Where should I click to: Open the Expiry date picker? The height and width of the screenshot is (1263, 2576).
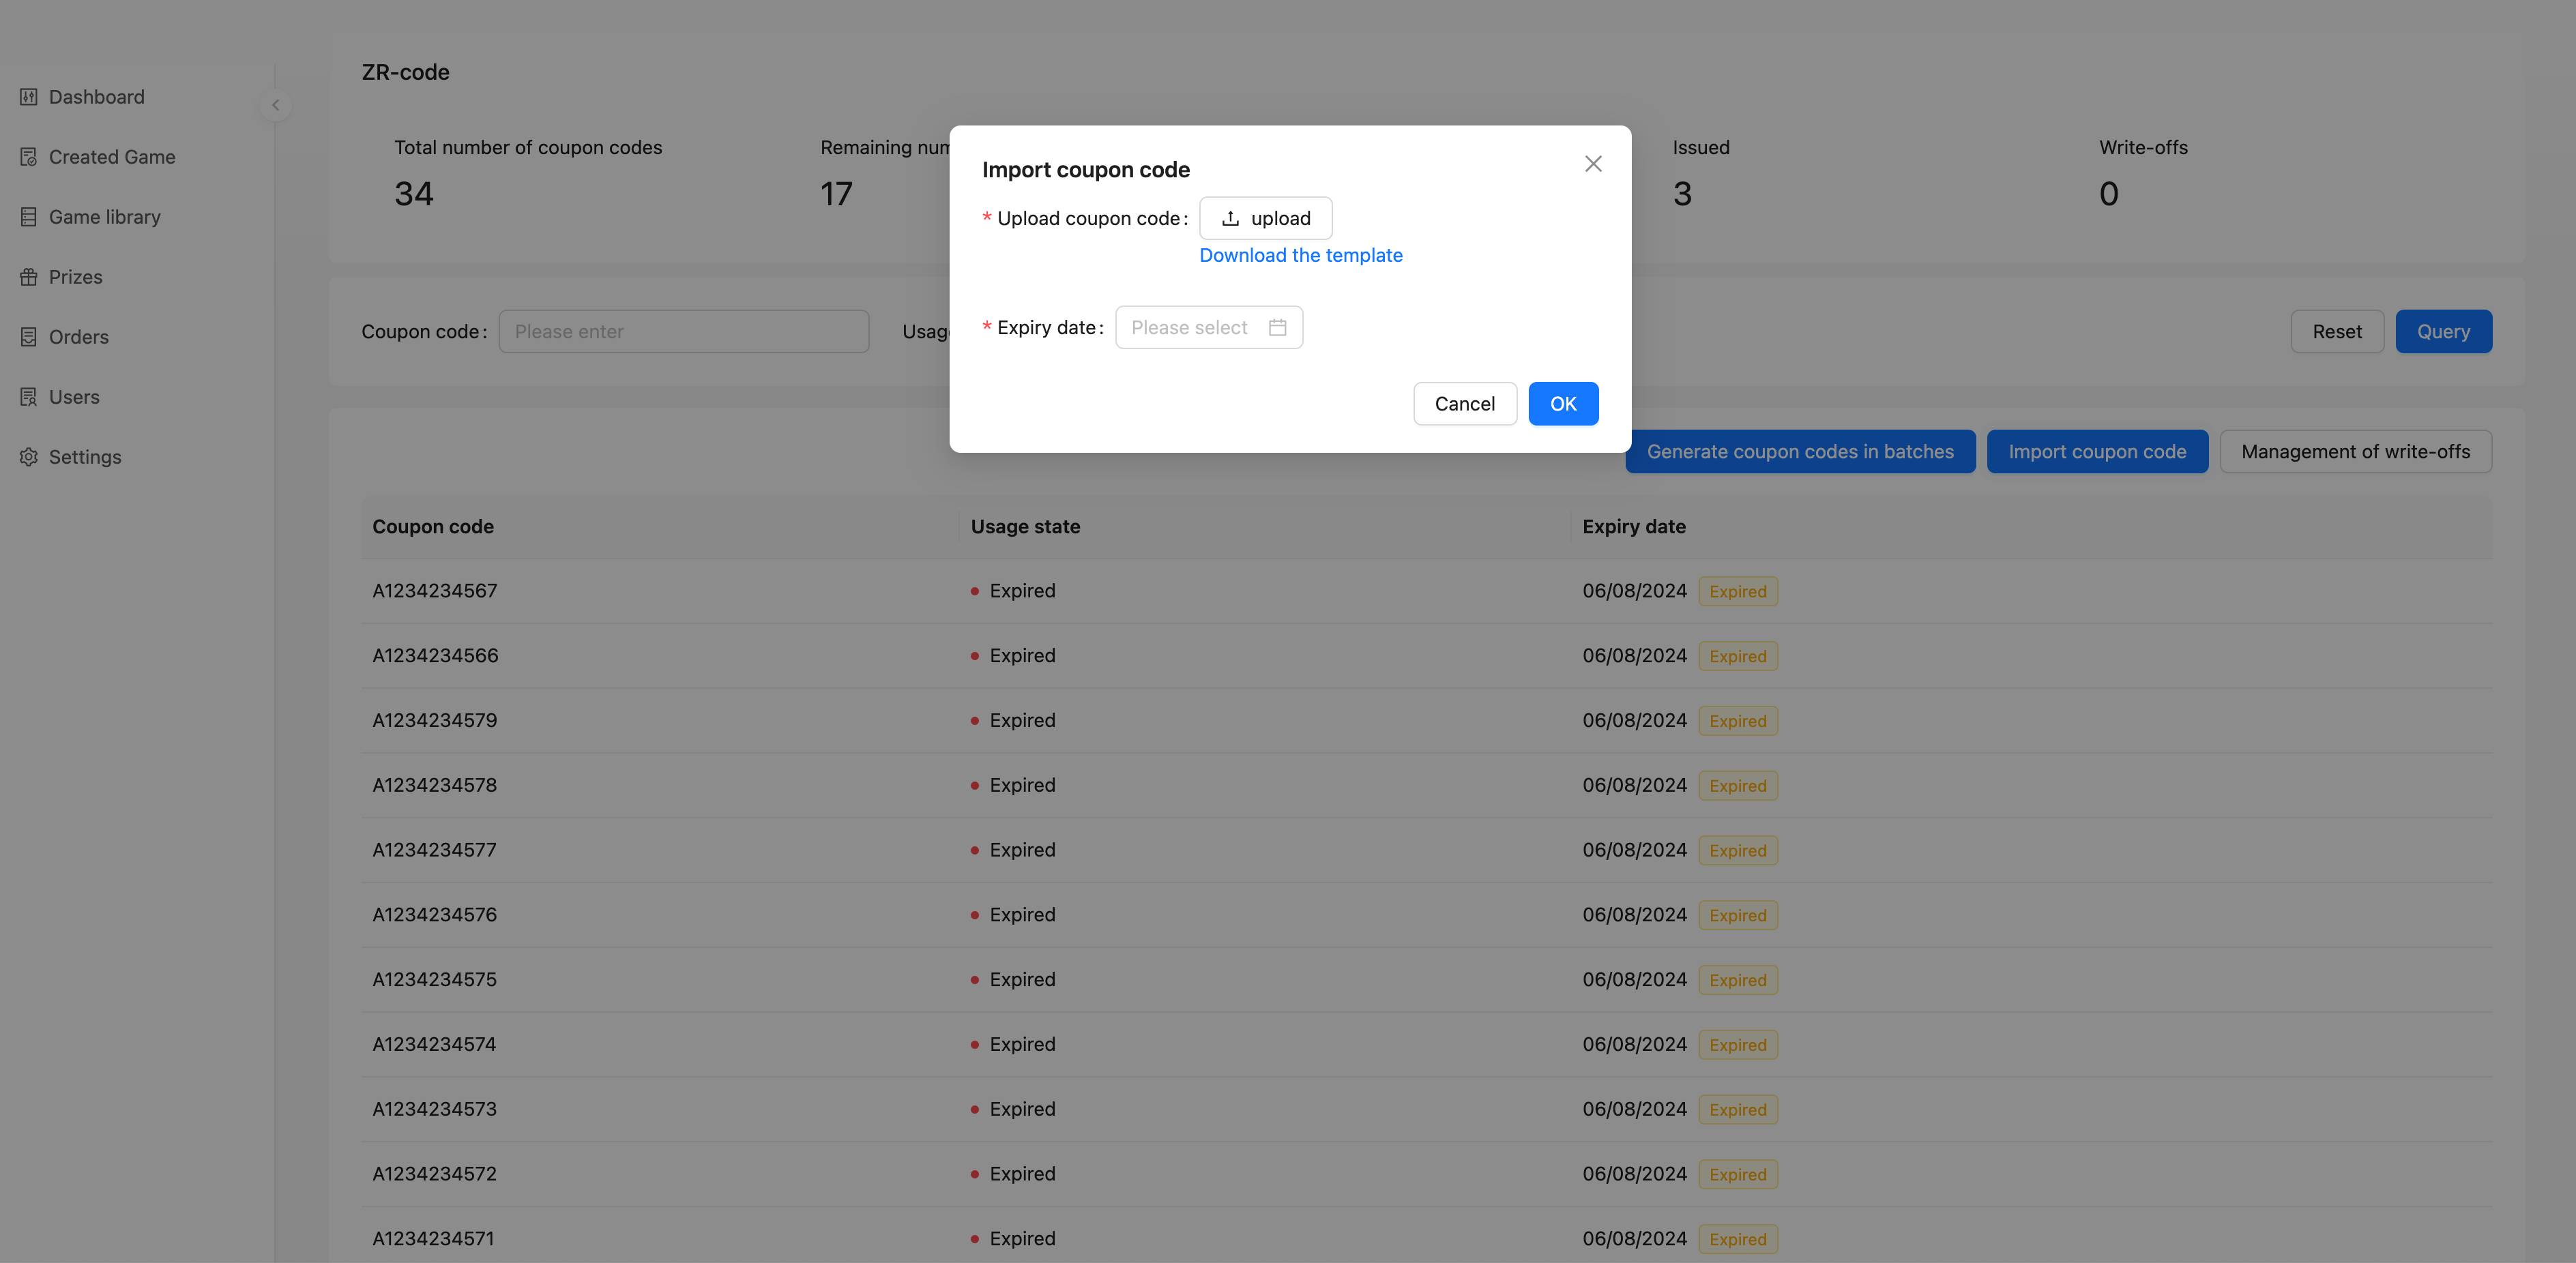coord(1190,328)
